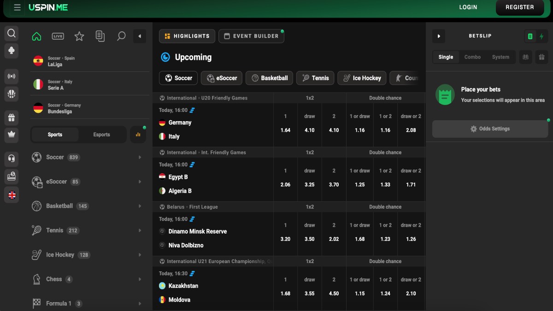This screenshot has width=553, height=311.
Task: Open Odds Settings in betslip
Action: point(489,129)
